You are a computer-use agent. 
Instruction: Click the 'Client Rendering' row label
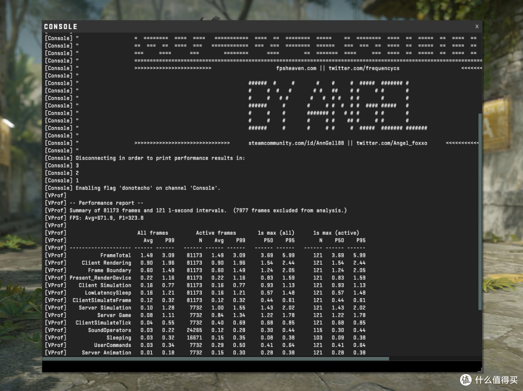coord(107,263)
